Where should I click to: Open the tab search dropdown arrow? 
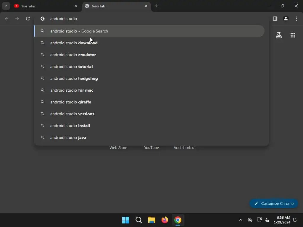pos(6,6)
